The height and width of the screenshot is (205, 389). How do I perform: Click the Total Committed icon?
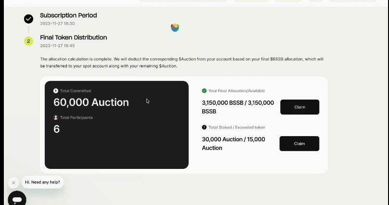coord(55,91)
